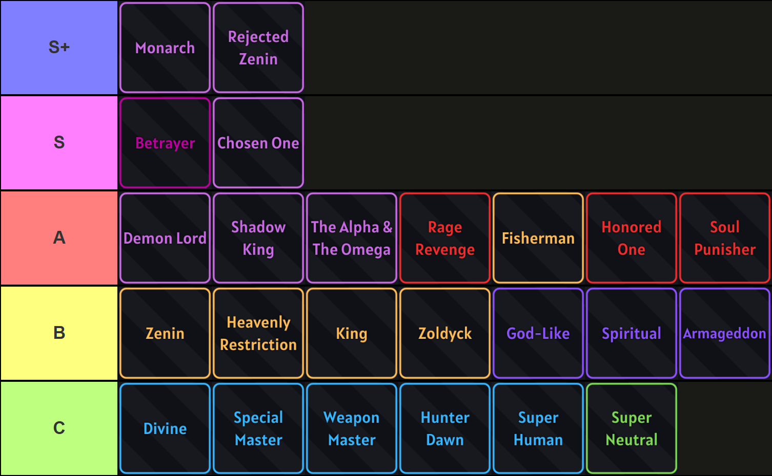The image size is (772, 476).
Task: Click the green C tier label
Action: 59,428
